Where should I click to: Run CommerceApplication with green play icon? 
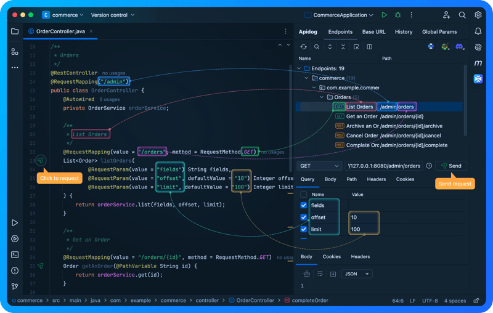[384, 15]
